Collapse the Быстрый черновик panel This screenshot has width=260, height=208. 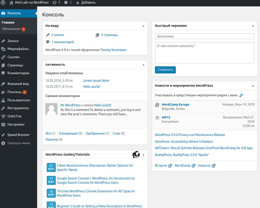[x=253, y=26]
